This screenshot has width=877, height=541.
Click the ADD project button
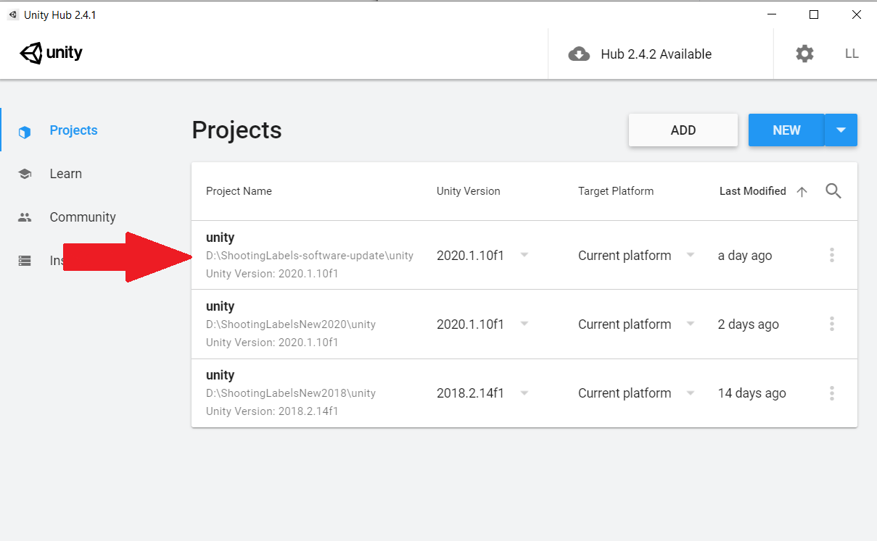[683, 130]
